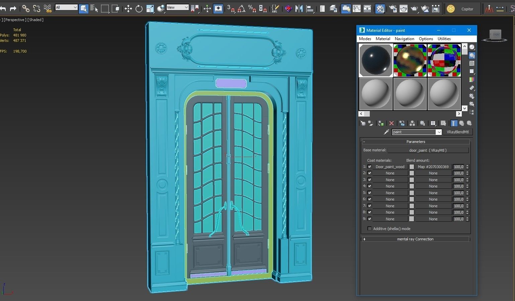Viewport: 515px width, 301px height.
Task: Activate the Select and Link tool
Action: [x=26, y=9]
